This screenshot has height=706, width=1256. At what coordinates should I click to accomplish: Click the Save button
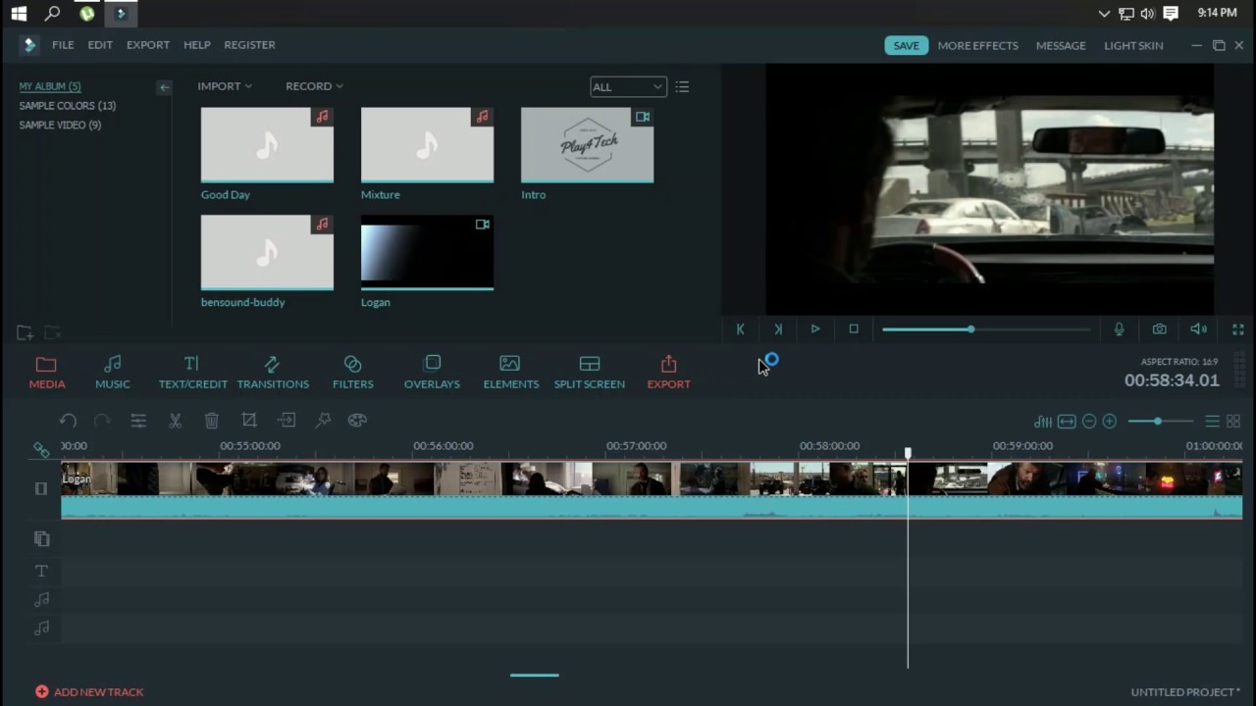tap(906, 45)
